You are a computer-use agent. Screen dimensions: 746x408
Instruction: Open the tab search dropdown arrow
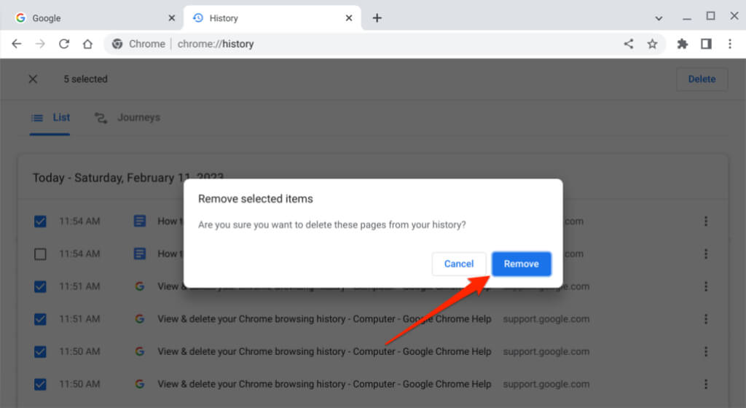[x=659, y=18]
